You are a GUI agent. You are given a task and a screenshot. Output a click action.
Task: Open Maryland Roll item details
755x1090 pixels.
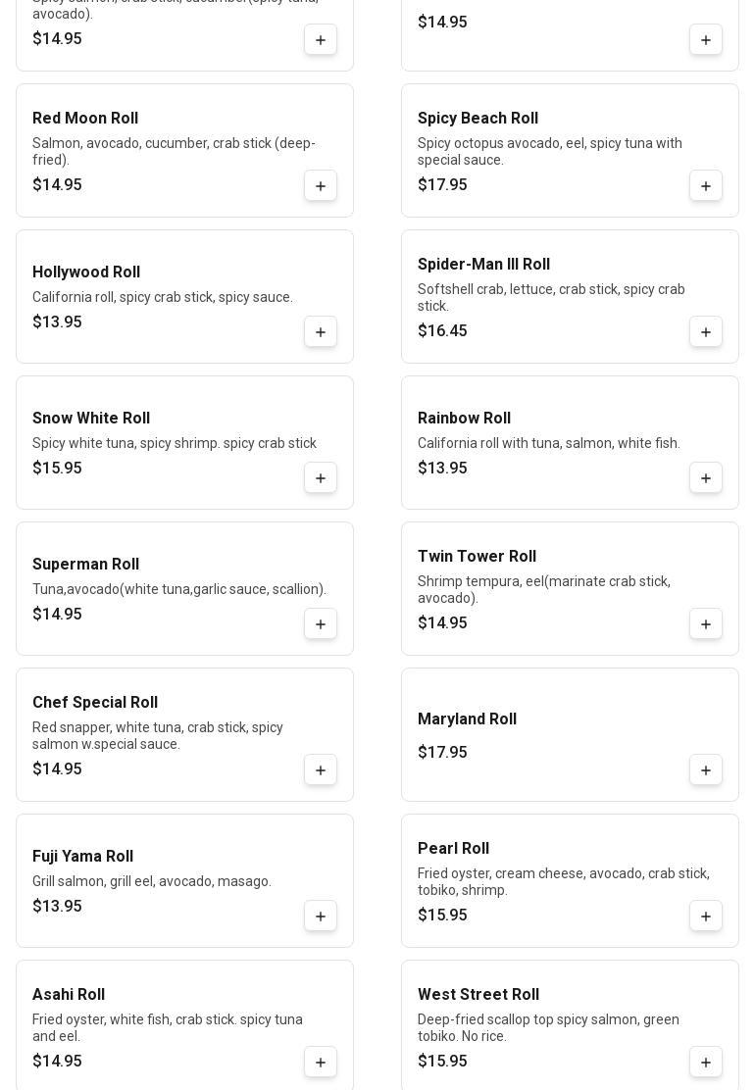[467, 719]
